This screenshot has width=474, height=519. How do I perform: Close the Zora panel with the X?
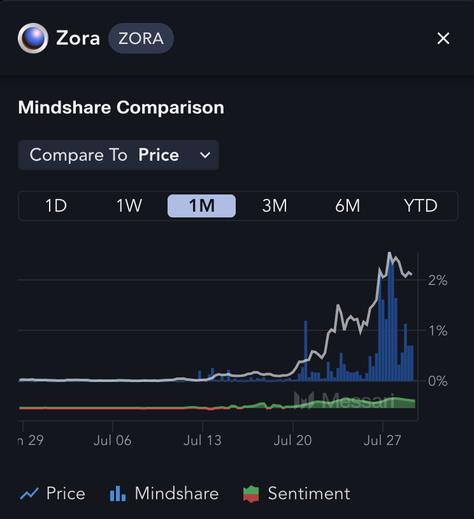443,38
